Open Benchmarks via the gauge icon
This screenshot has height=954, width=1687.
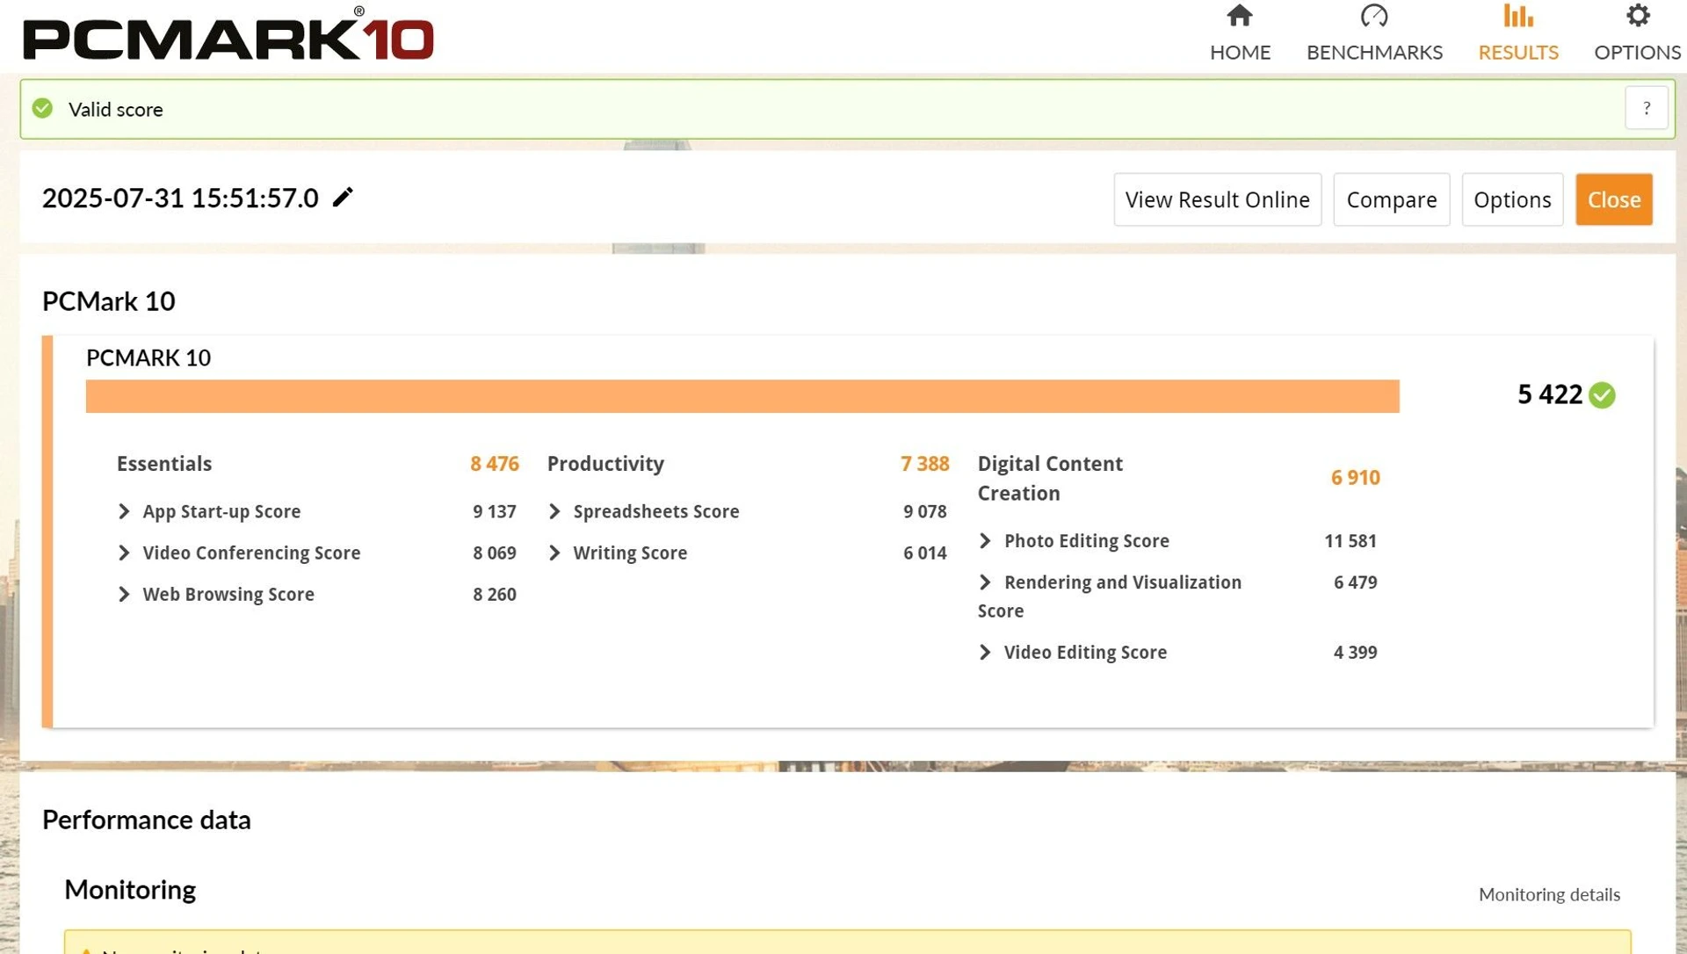pyautogui.click(x=1374, y=16)
